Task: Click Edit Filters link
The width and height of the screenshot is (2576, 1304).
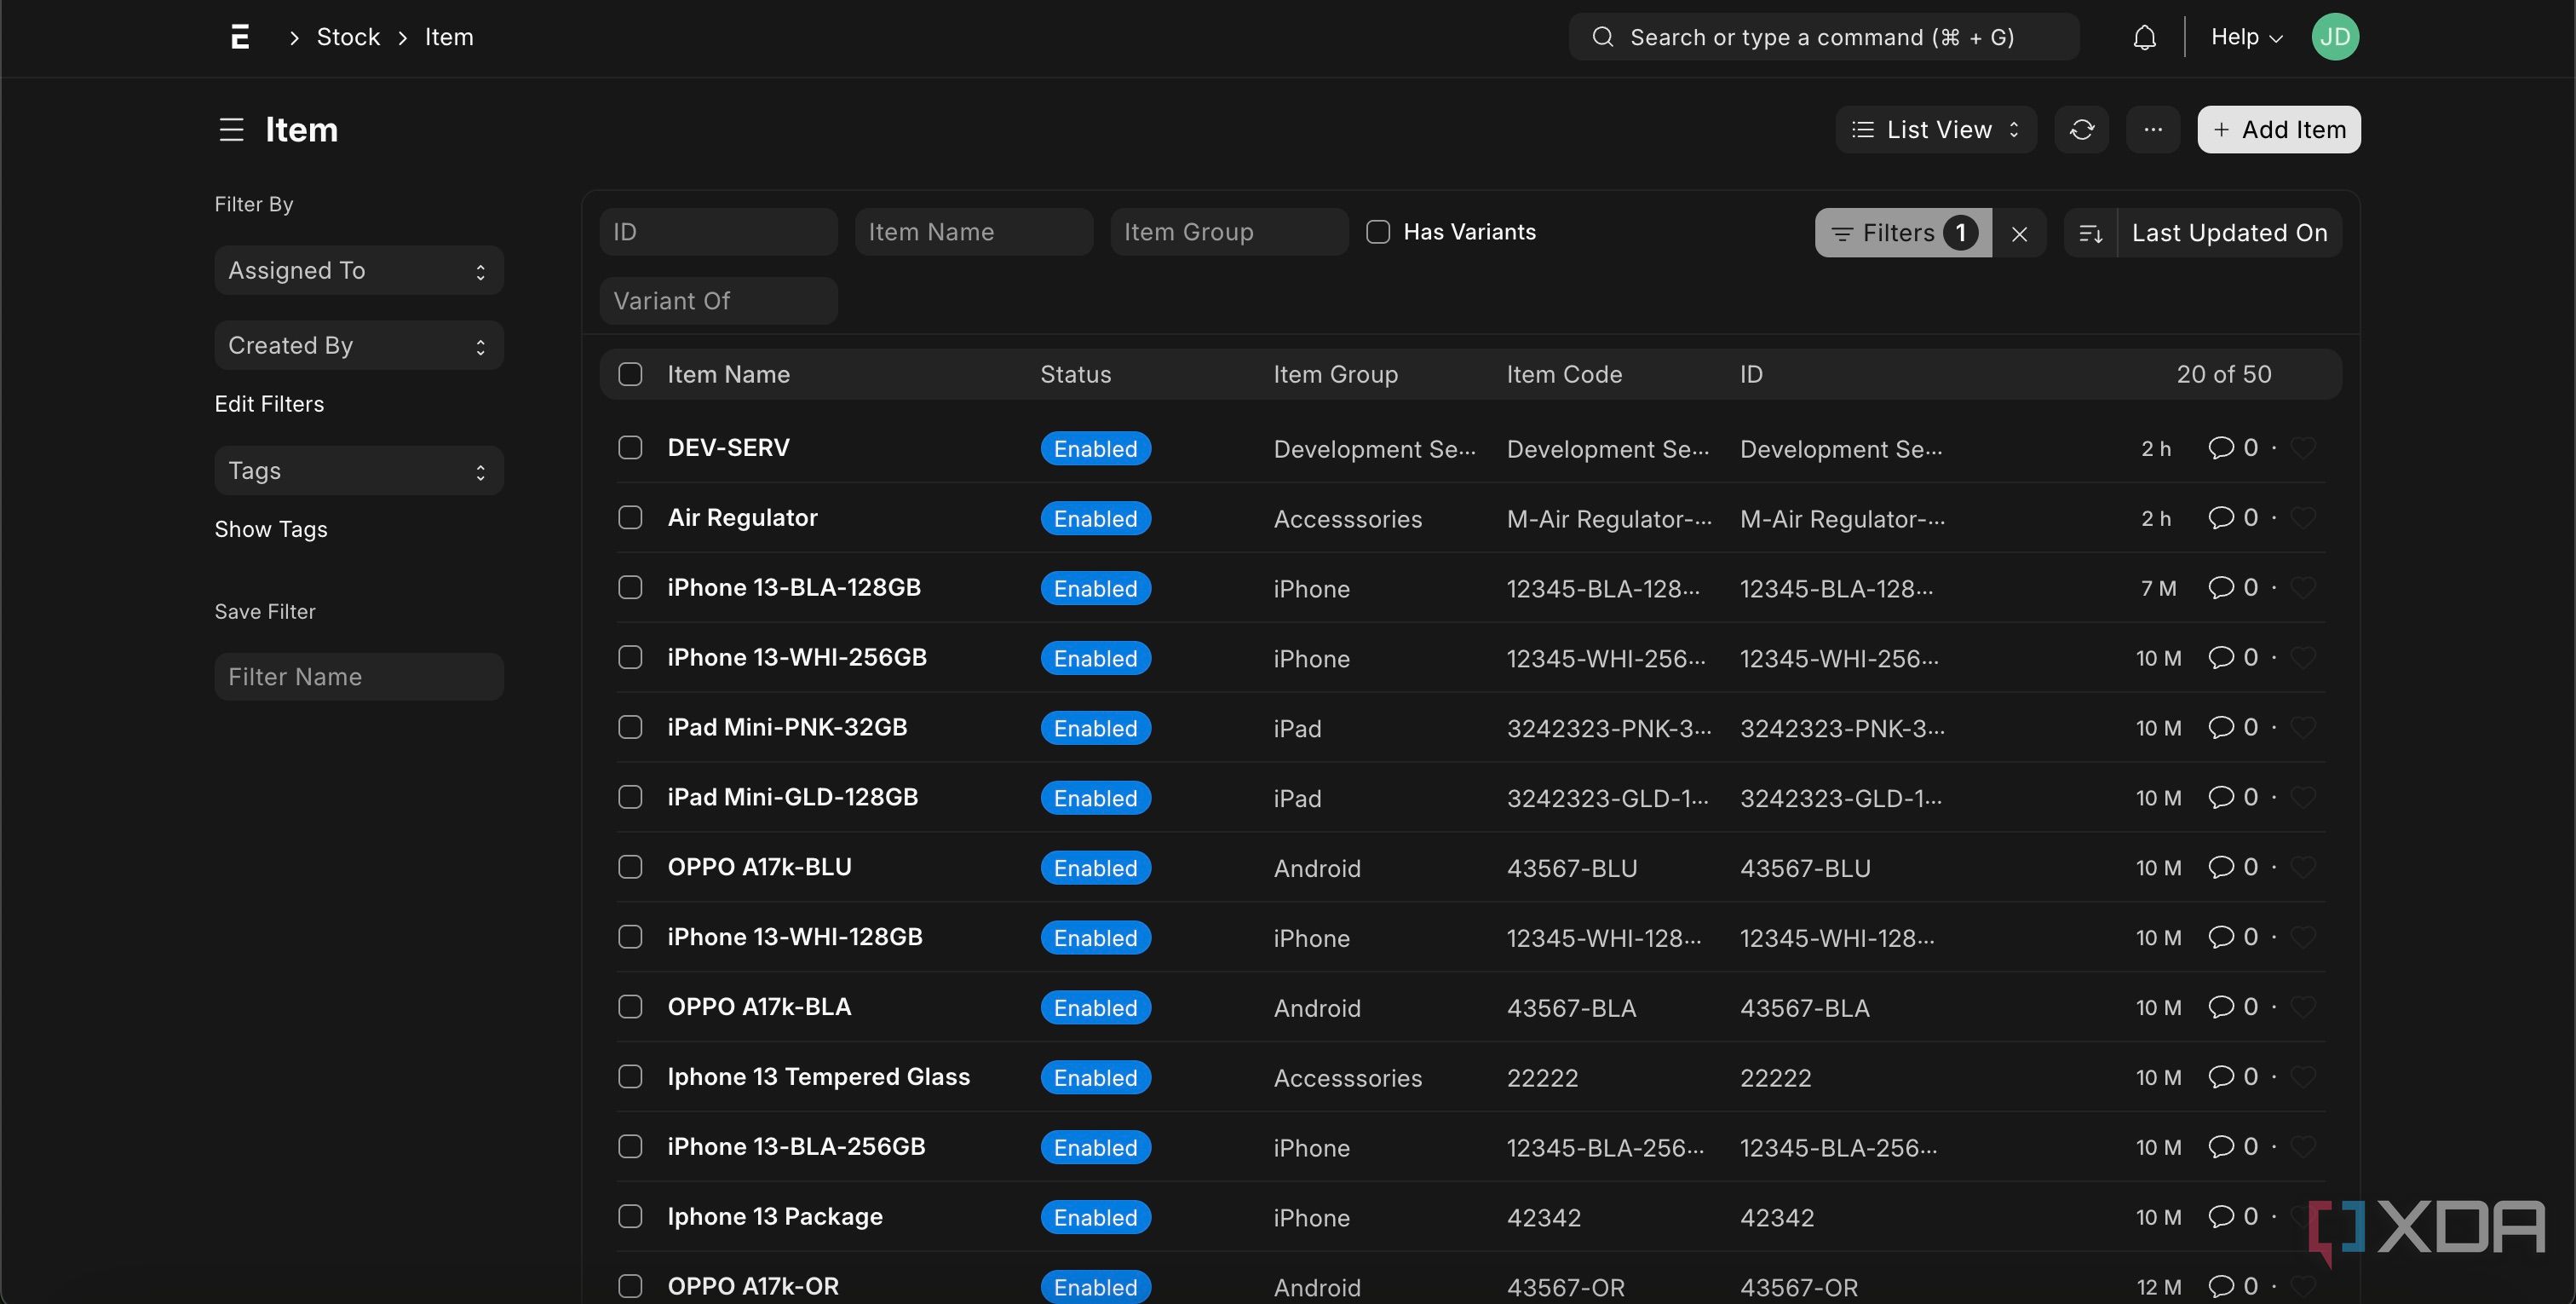Action: click(x=269, y=404)
